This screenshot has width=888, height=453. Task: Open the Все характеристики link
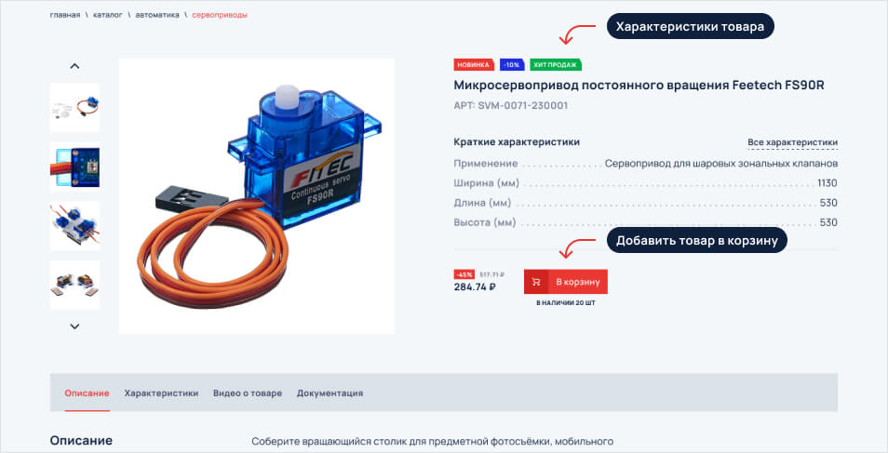tap(792, 142)
